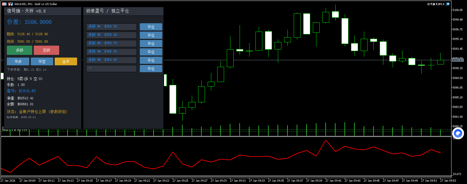The width and height of the screenshot is (467, 184).
Task: Click the red indicator line peak near 09:41
Action: [326, 140]
